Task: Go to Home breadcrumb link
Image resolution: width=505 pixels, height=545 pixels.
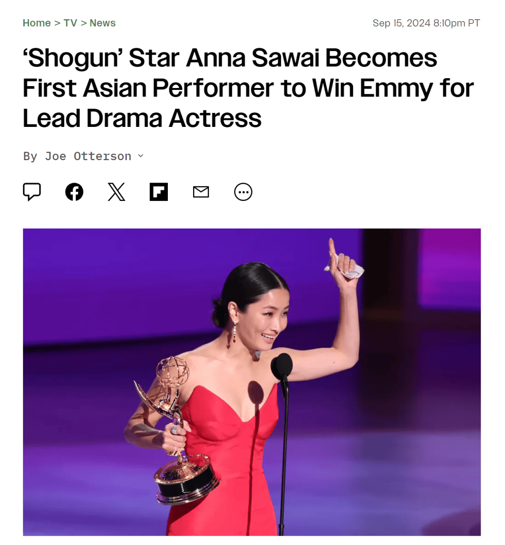Action: coord(37,23)
